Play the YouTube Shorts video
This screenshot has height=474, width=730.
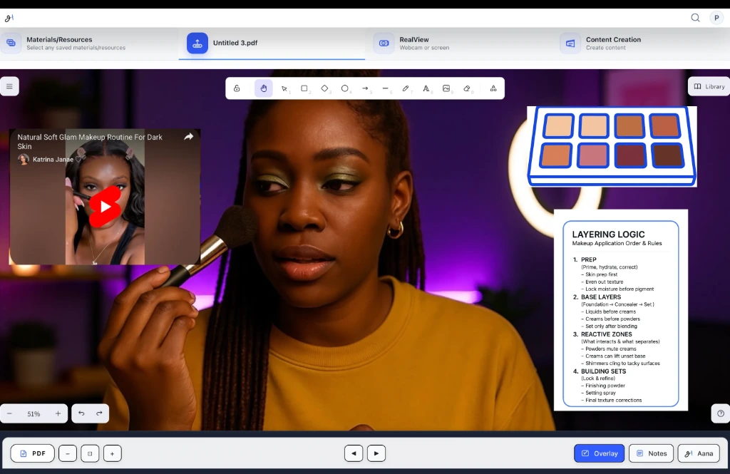pyautogui.click(x=106, y=207)
